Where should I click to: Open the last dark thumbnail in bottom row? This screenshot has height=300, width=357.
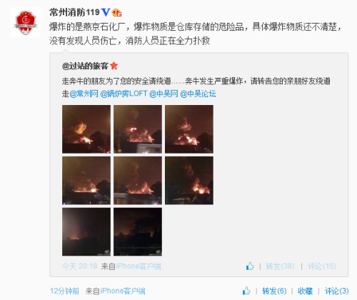138,232
